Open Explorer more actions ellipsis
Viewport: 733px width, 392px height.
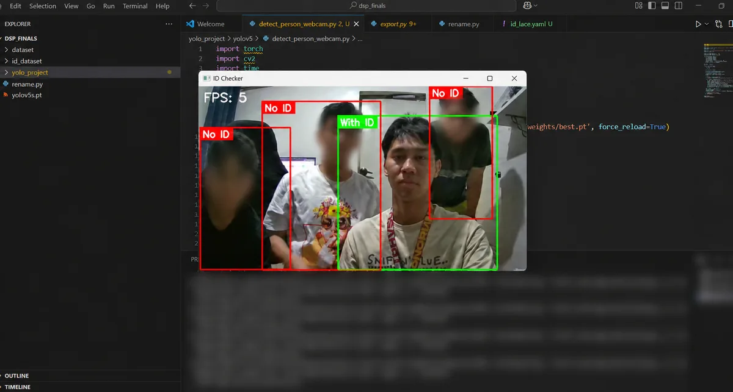[169, 24]
